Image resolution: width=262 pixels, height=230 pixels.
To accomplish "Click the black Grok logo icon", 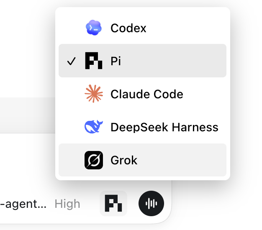I will (x=94, y=160).
